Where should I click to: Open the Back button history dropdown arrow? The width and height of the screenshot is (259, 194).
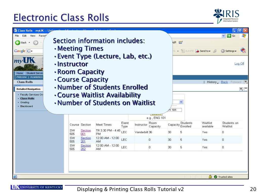coord(29,42)
